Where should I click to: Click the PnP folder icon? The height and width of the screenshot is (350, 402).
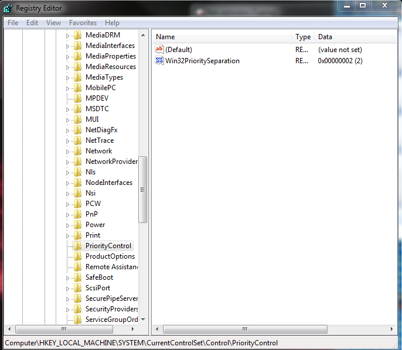77,214
